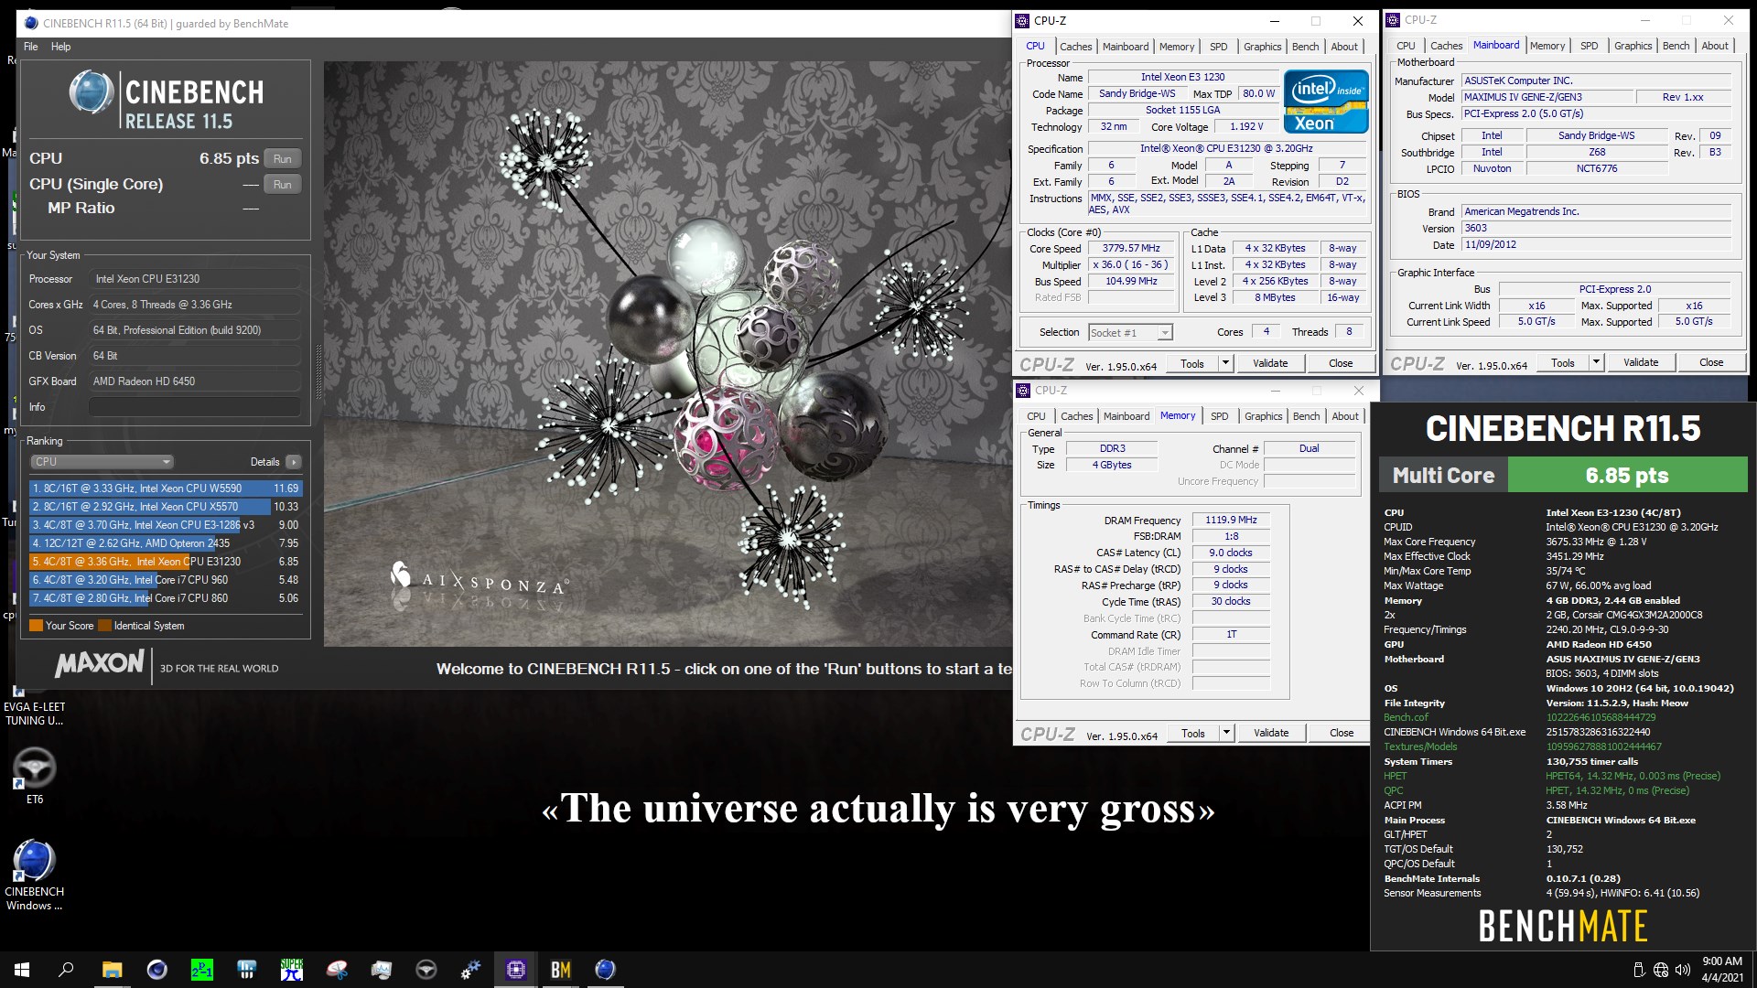This screenshot has width=1757, height=988.
Task: Click CINEBENCH sphere logo in header
Action: point(91,92)
